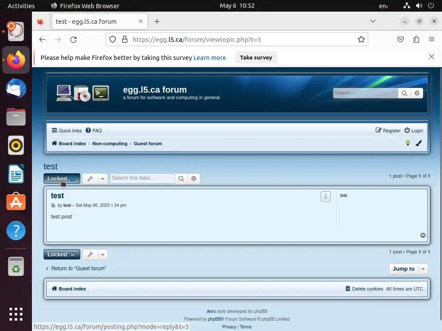Click the Register link

388,131
